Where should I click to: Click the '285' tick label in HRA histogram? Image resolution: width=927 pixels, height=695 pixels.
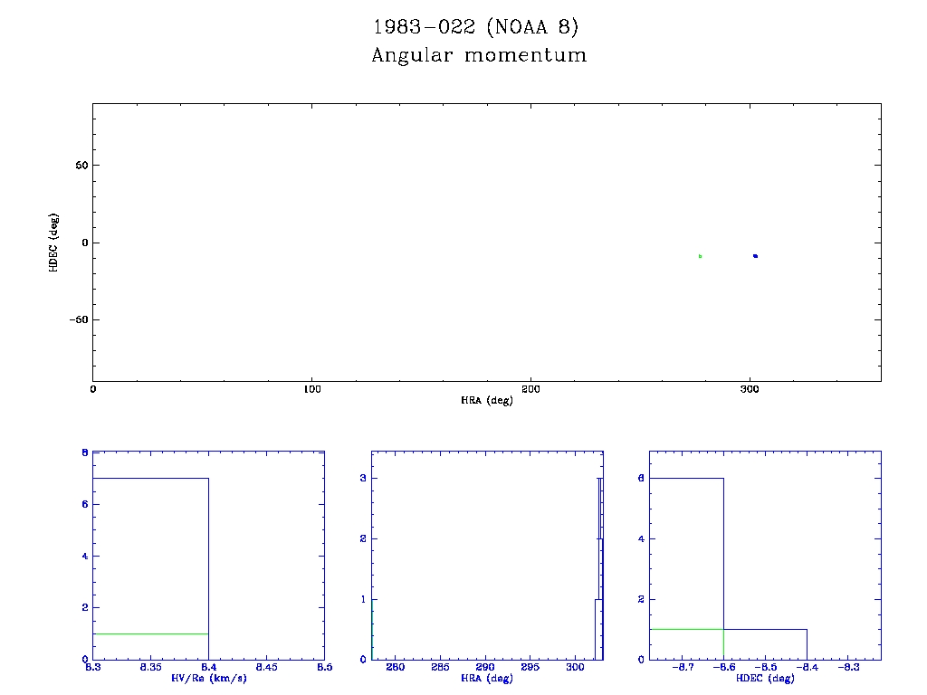(x=441, y=667)
